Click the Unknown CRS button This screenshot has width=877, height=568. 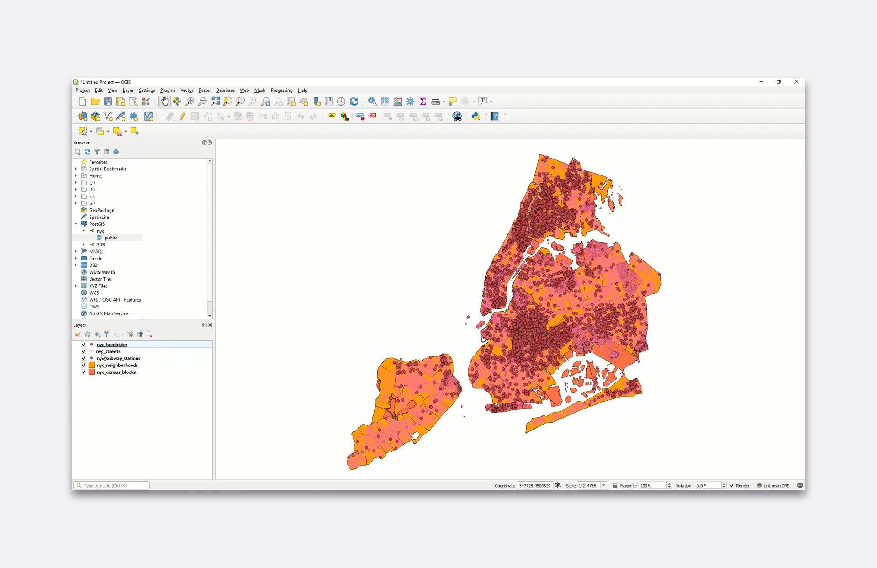(x=773, y=486)
